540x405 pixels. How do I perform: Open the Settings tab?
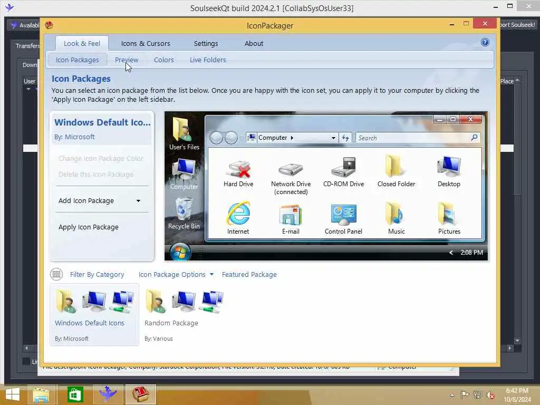tap(206, 43)
